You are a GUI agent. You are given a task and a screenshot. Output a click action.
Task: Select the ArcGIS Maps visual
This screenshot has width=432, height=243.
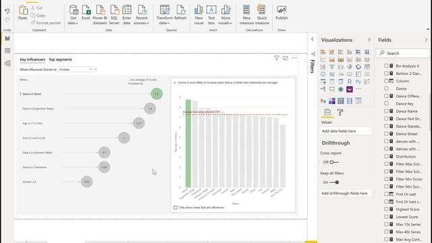coord(340,89)
